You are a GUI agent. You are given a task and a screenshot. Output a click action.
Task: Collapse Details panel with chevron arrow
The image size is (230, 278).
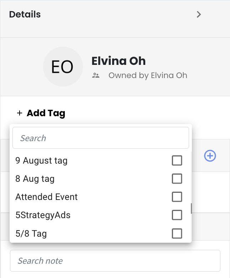click(x=199, y=14)
